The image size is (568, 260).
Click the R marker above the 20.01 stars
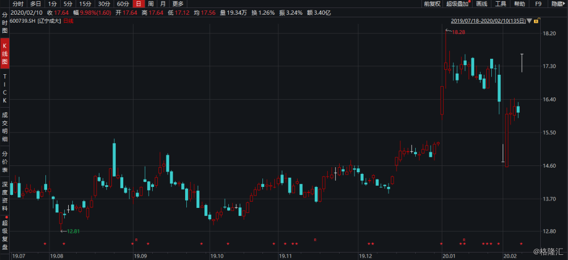point(464,240)
